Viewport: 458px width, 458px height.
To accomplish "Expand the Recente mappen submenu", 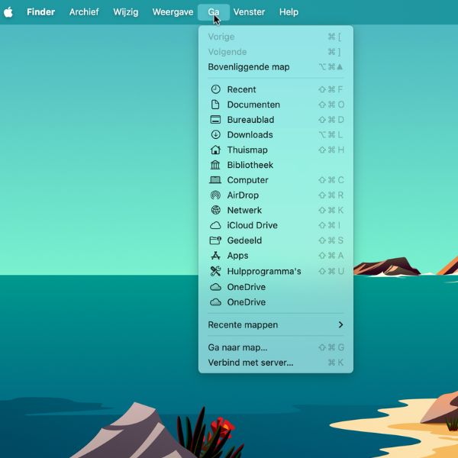I will click(276, 324).
